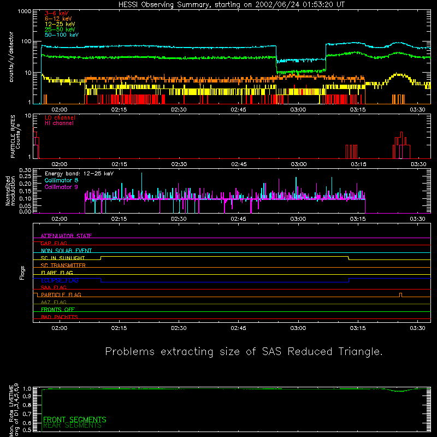This screenshot has height=437, width=437.
Task: Click the 03:15 tick under modulation plot
Action: 358,219
